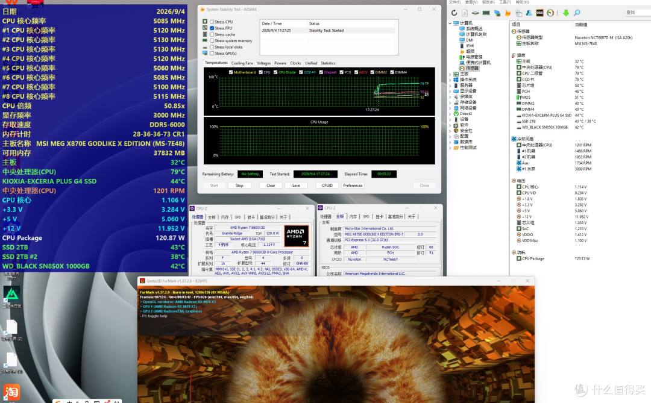Viewport: 651px width, 403px height.
Task: Switch to the Statistics tab
Action: click(x=328, y=63)
